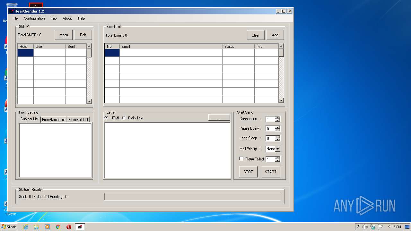411x231 pixels.
Task: Open the Help menu
Action: [x=82, y=18]
